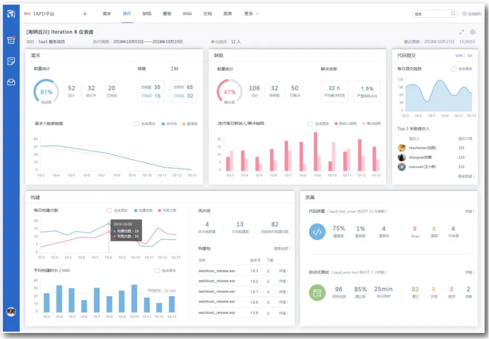
Task: Open the Wiki navigation tab
Action: coord(187,14)
